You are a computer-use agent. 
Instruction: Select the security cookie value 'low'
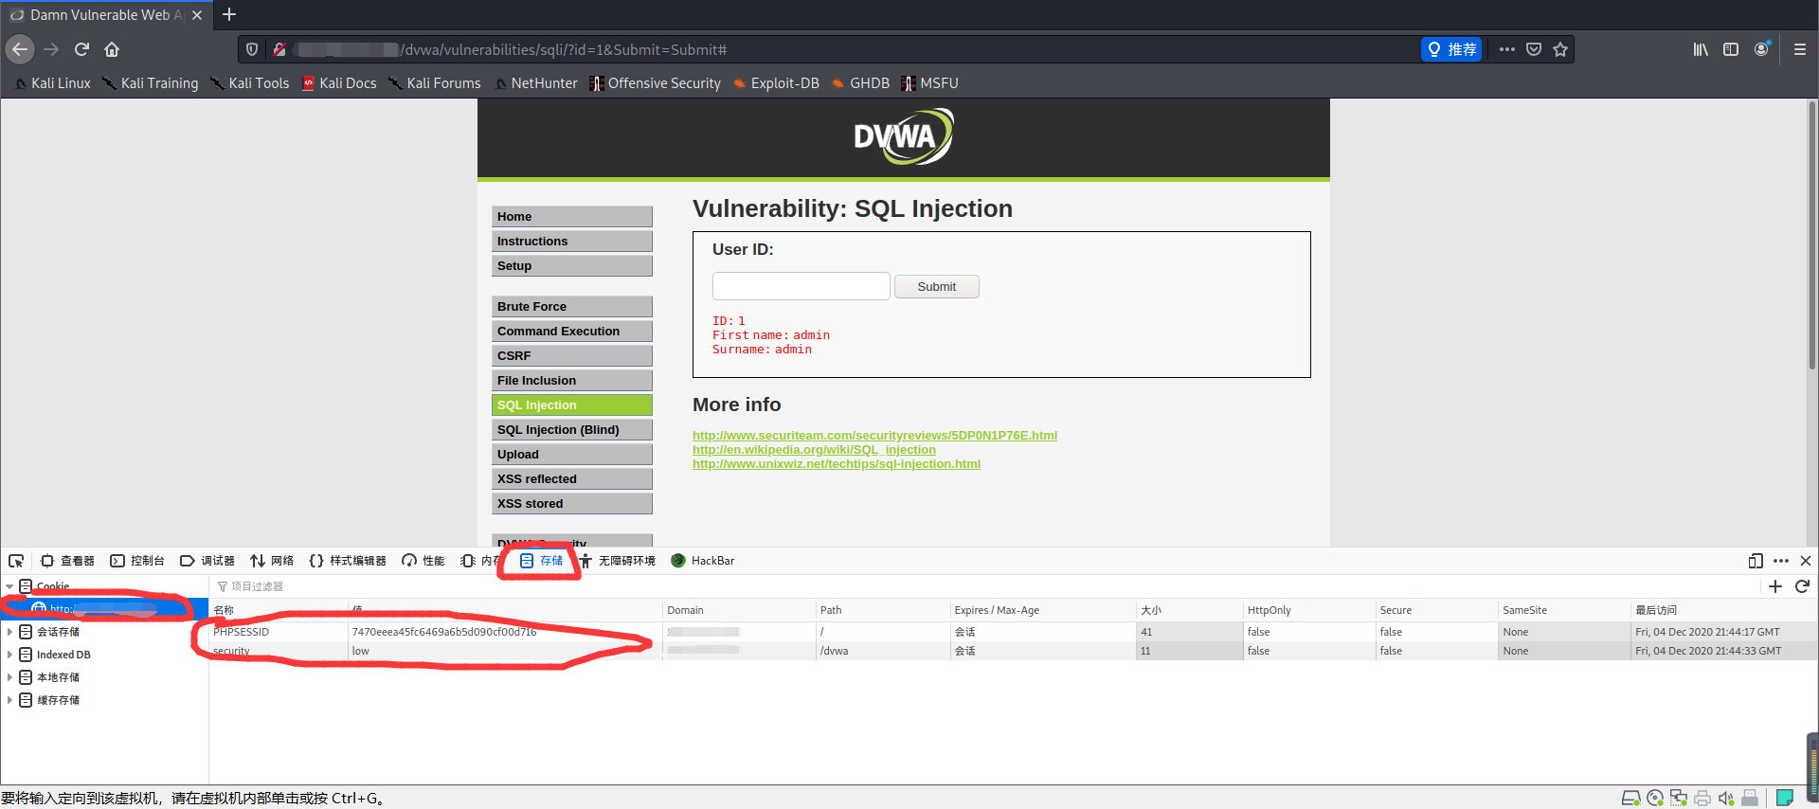pyautogui.click(x=504, y=651)
